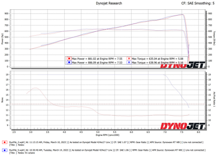This screenshot has width=218, height=159.
Task: Select the blue Max Torque legend marker
Action: tap(129, 62)
